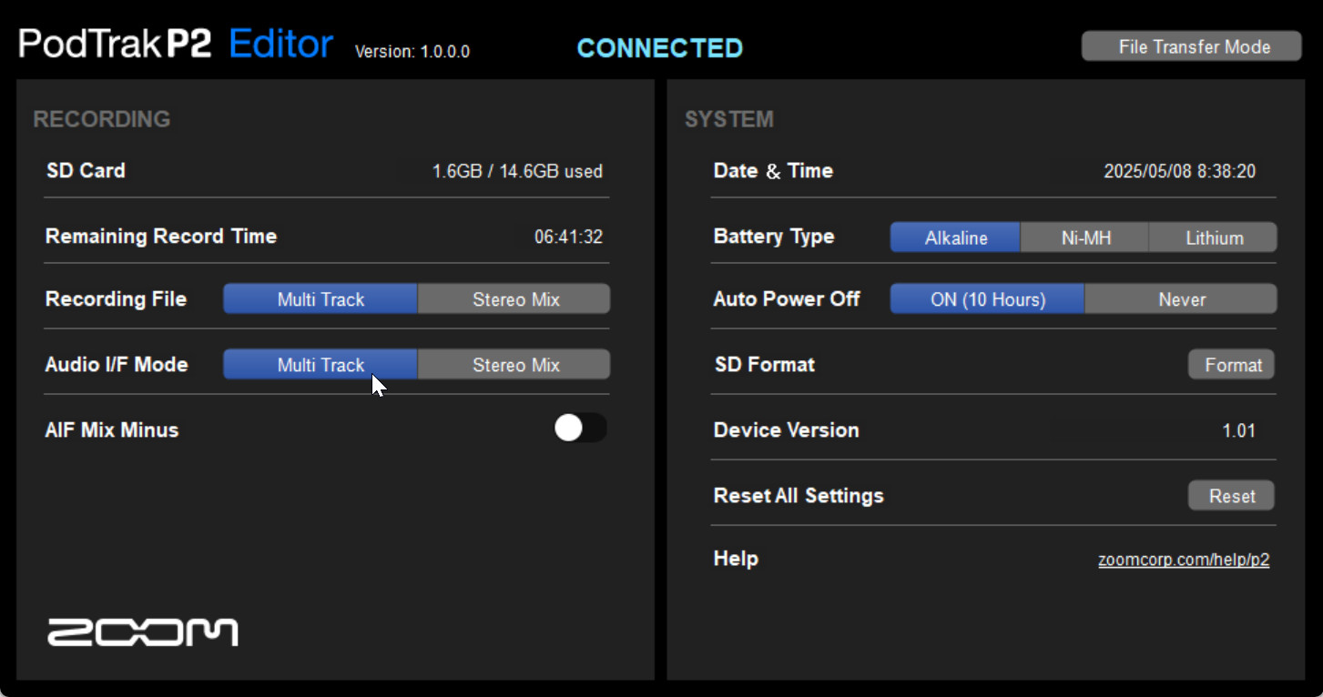
Task: Set Recording File to Multi Track
Action: [x=321, y=299]
